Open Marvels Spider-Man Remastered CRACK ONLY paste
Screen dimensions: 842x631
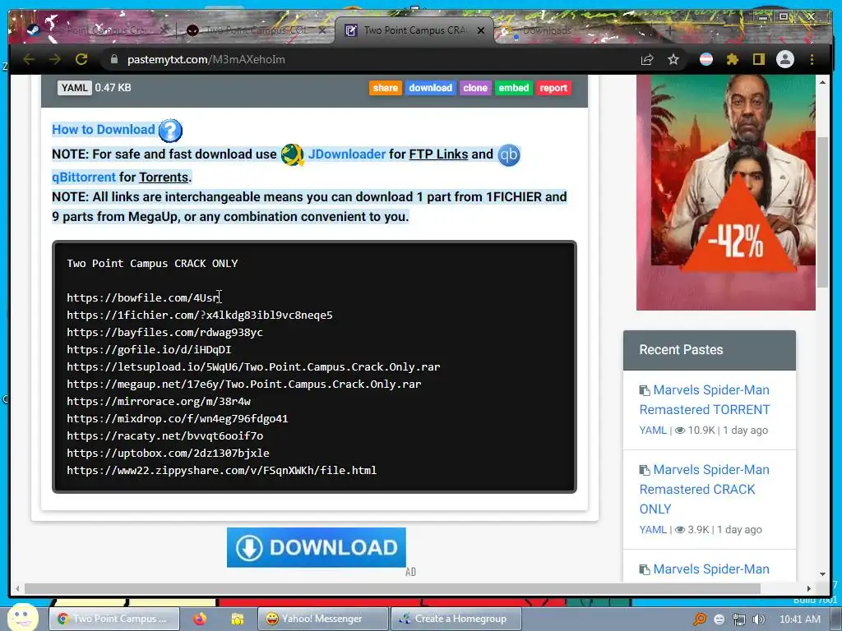(x=705, y=490)
